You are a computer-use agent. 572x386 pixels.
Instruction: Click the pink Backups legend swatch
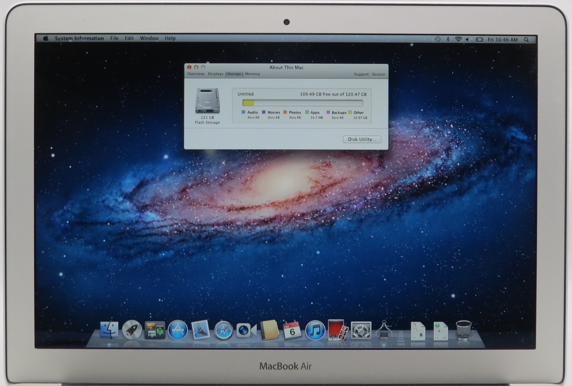[328, 112]
